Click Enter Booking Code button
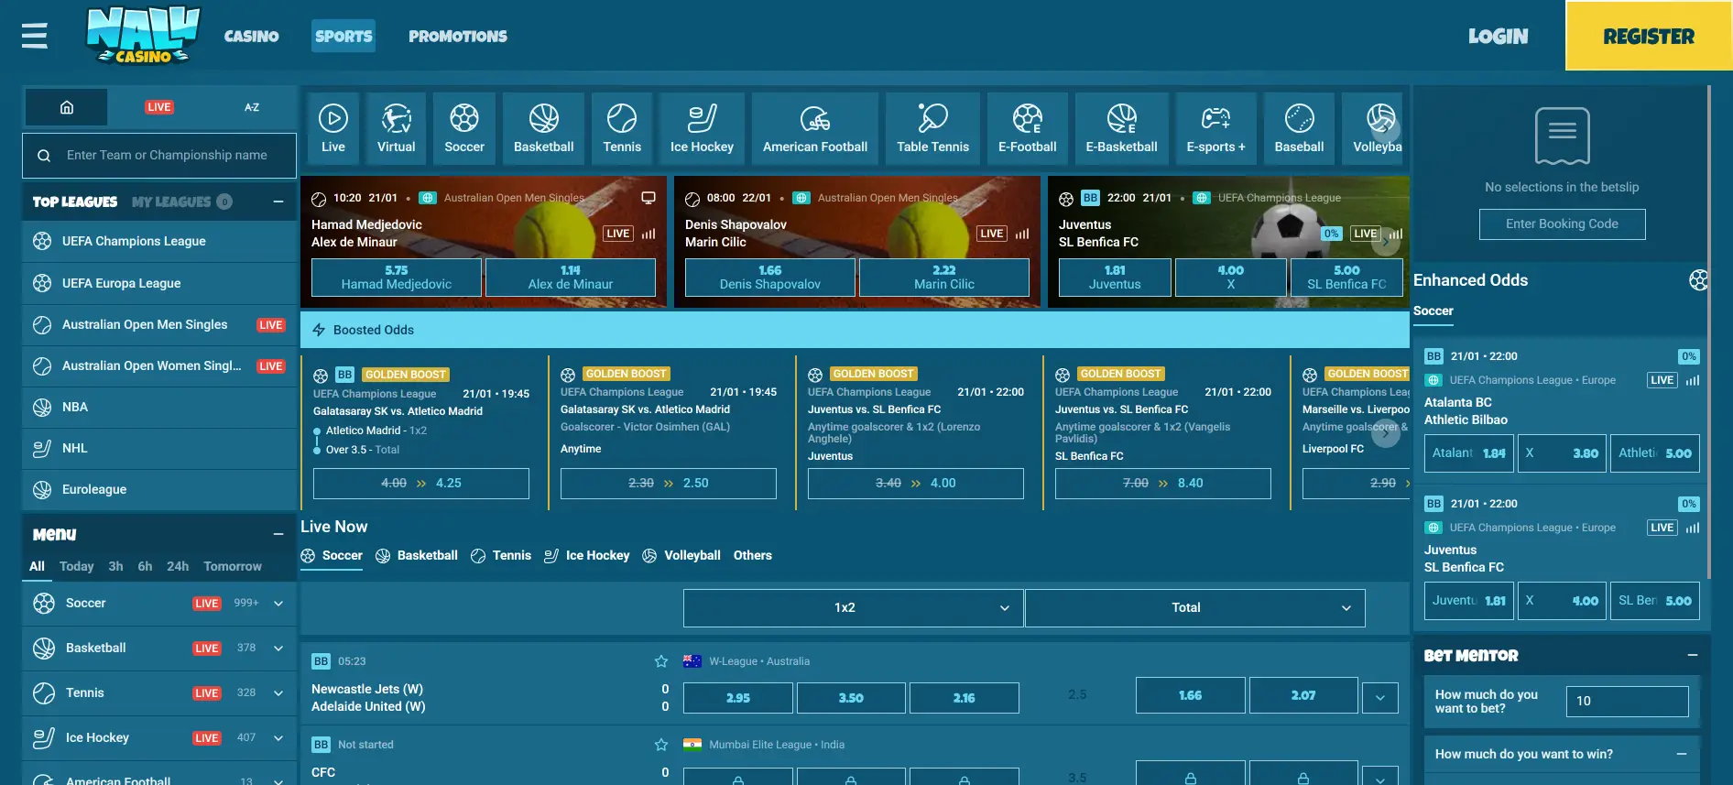 click(1563, 224)
